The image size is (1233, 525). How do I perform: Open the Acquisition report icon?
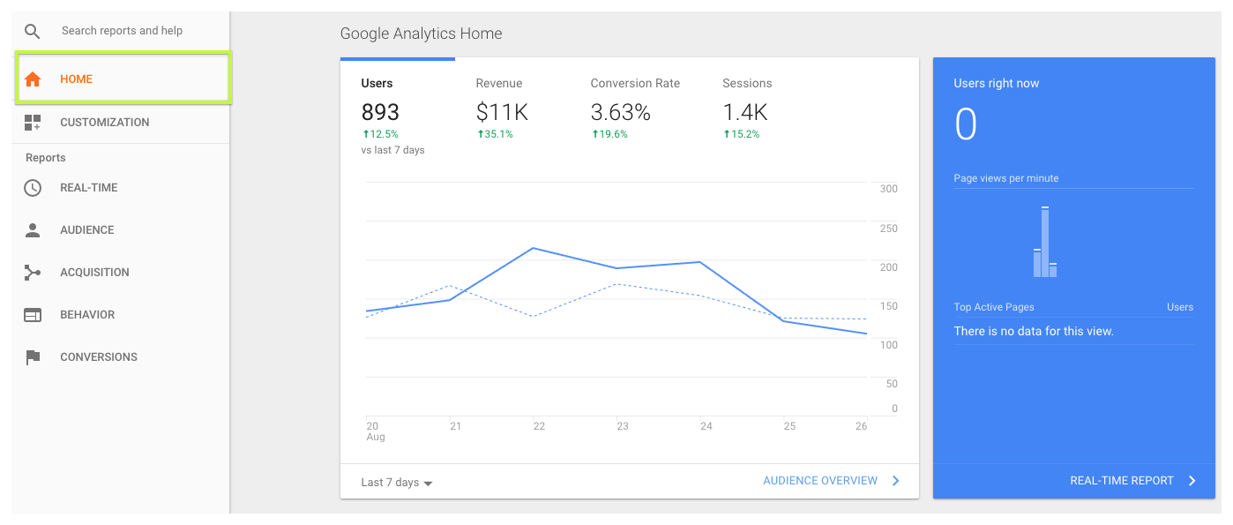[32, 272]
